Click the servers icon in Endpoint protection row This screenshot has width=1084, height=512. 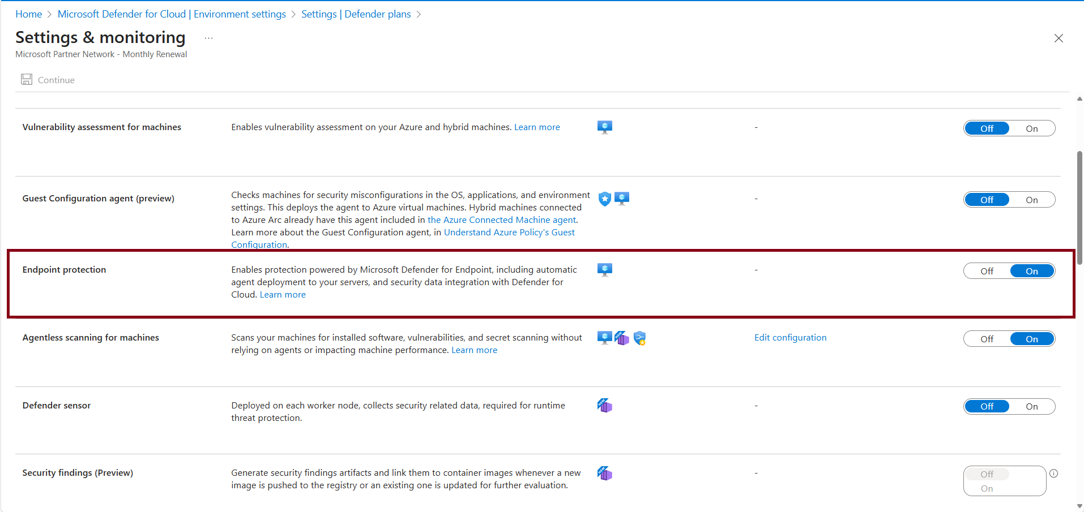point(605,269)
